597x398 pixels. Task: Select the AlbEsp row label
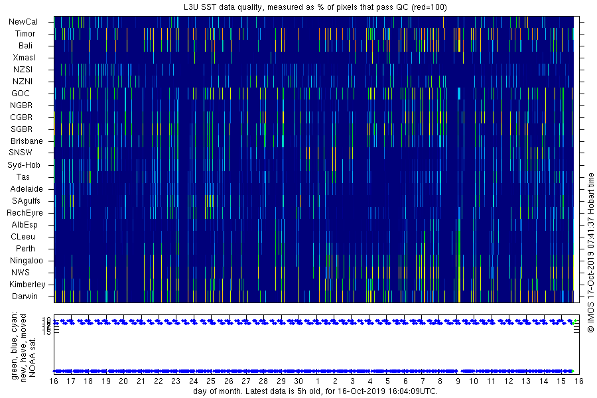pos(25,225)
